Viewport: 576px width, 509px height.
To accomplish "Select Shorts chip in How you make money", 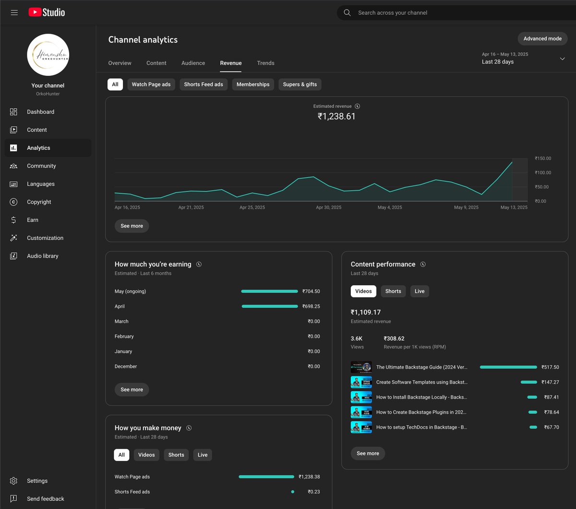I will click(x=176, y=455).
